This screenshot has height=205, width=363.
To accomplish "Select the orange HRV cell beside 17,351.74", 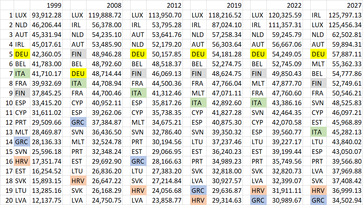I will [22, 161].
